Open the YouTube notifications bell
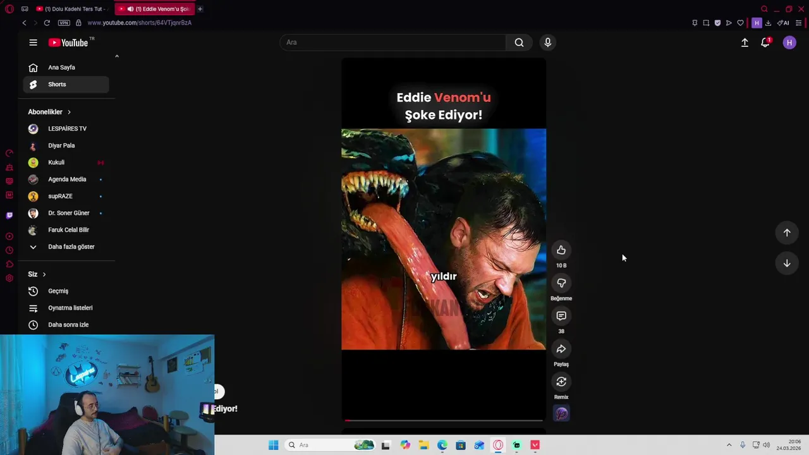This screenshot has height=455, width=809. tap(765, 42)
